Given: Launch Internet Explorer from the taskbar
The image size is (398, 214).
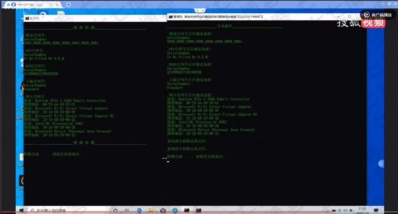Looking at the screenshot, I should (x=139, y=211).
